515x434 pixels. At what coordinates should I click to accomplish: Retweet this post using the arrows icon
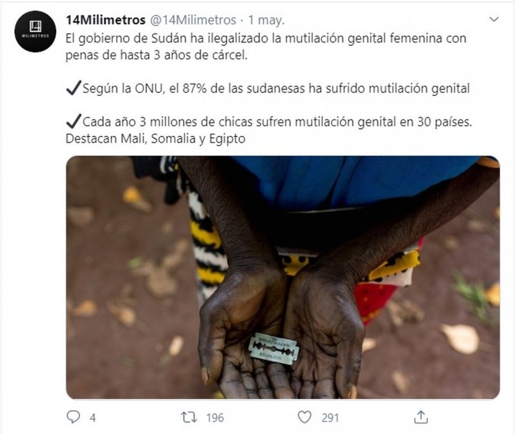[x=189, y=417]
